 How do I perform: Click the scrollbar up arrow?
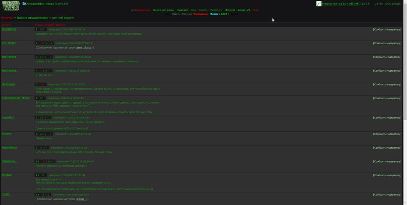point(405,2)
